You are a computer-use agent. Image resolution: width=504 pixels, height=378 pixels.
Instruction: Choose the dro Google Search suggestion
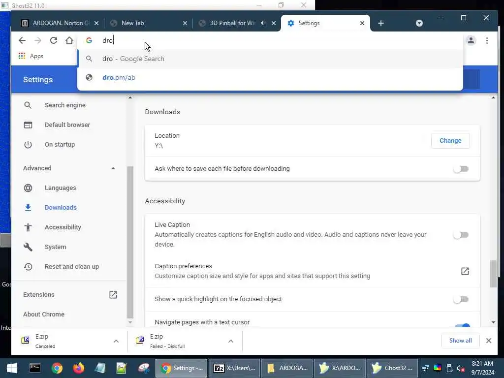(270, 59)
